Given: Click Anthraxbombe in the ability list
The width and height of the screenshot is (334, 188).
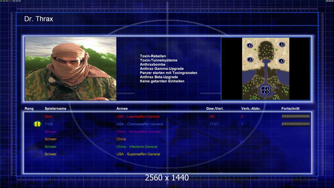Looking at the screenshot, I should [x=153, y=64].
